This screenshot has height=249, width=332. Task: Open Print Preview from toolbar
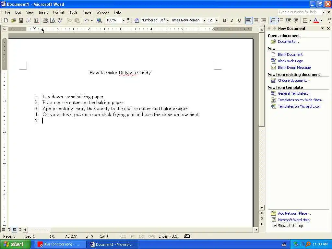point(53,20)
